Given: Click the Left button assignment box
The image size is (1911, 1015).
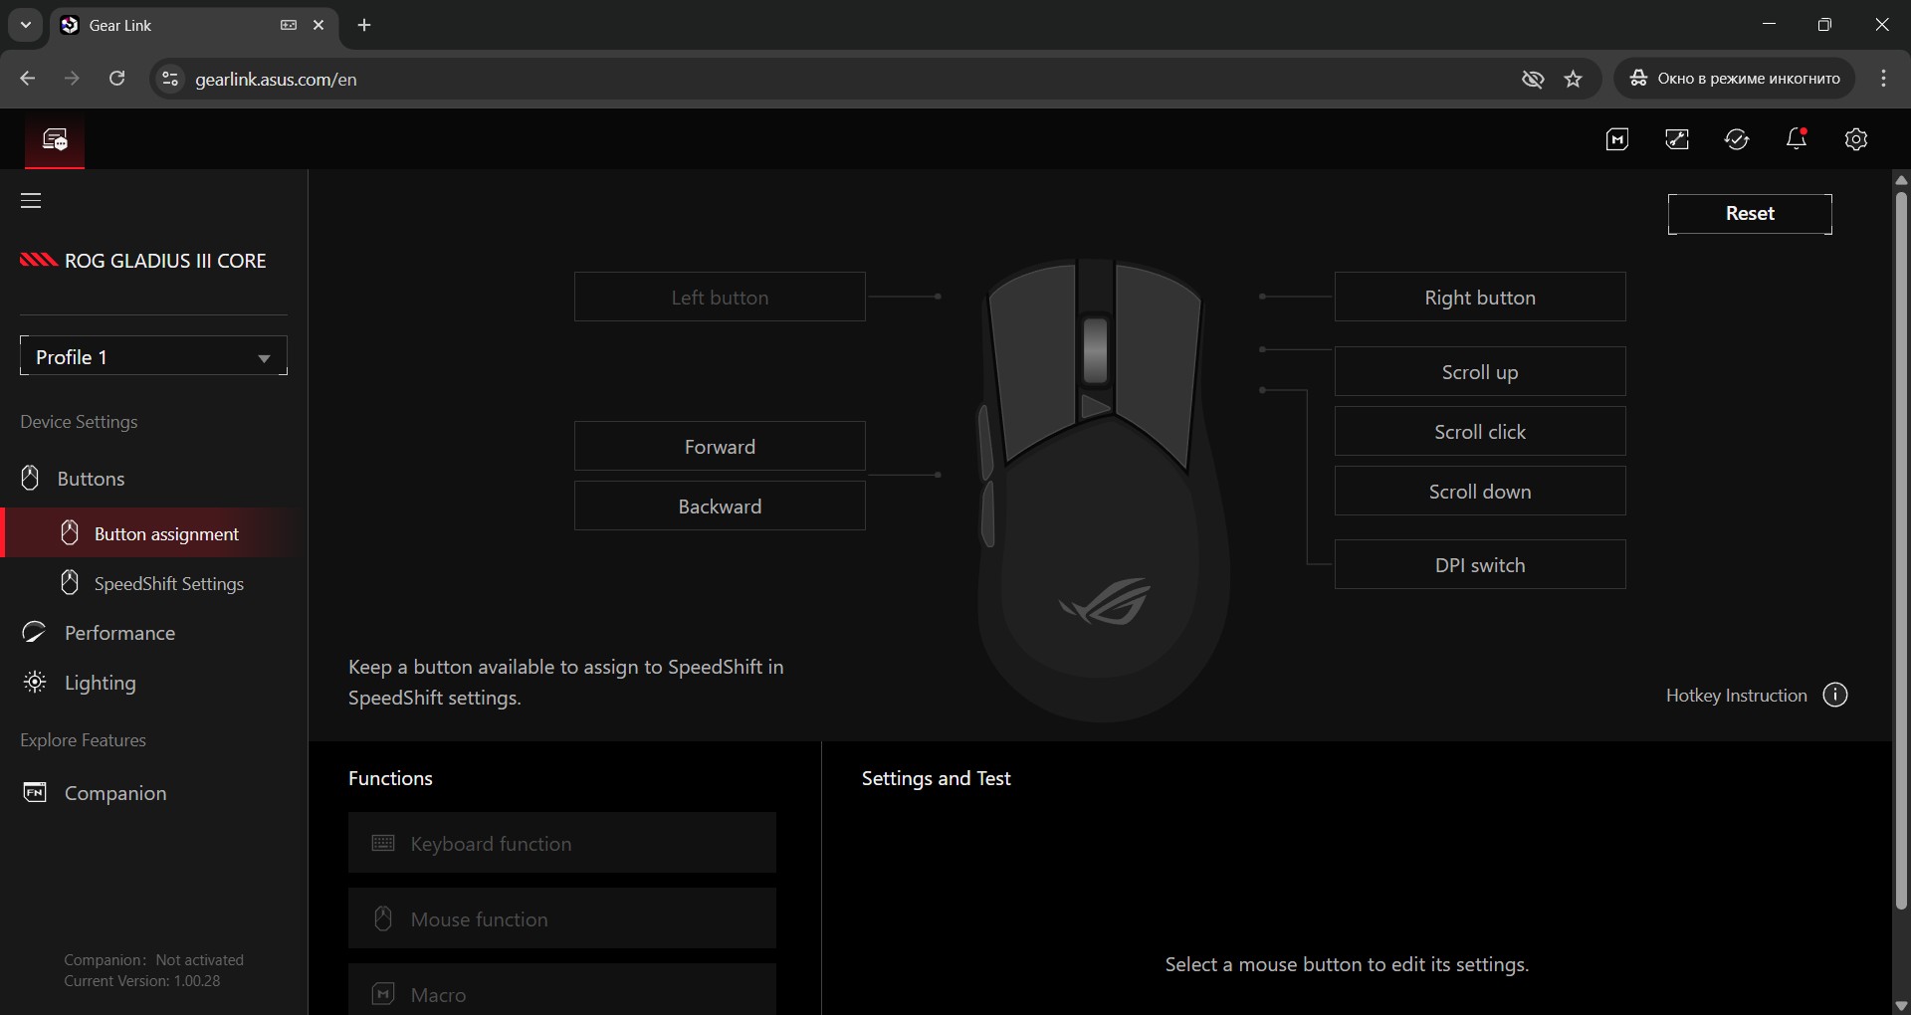Looking at the screenshot, I should (720, 297).
